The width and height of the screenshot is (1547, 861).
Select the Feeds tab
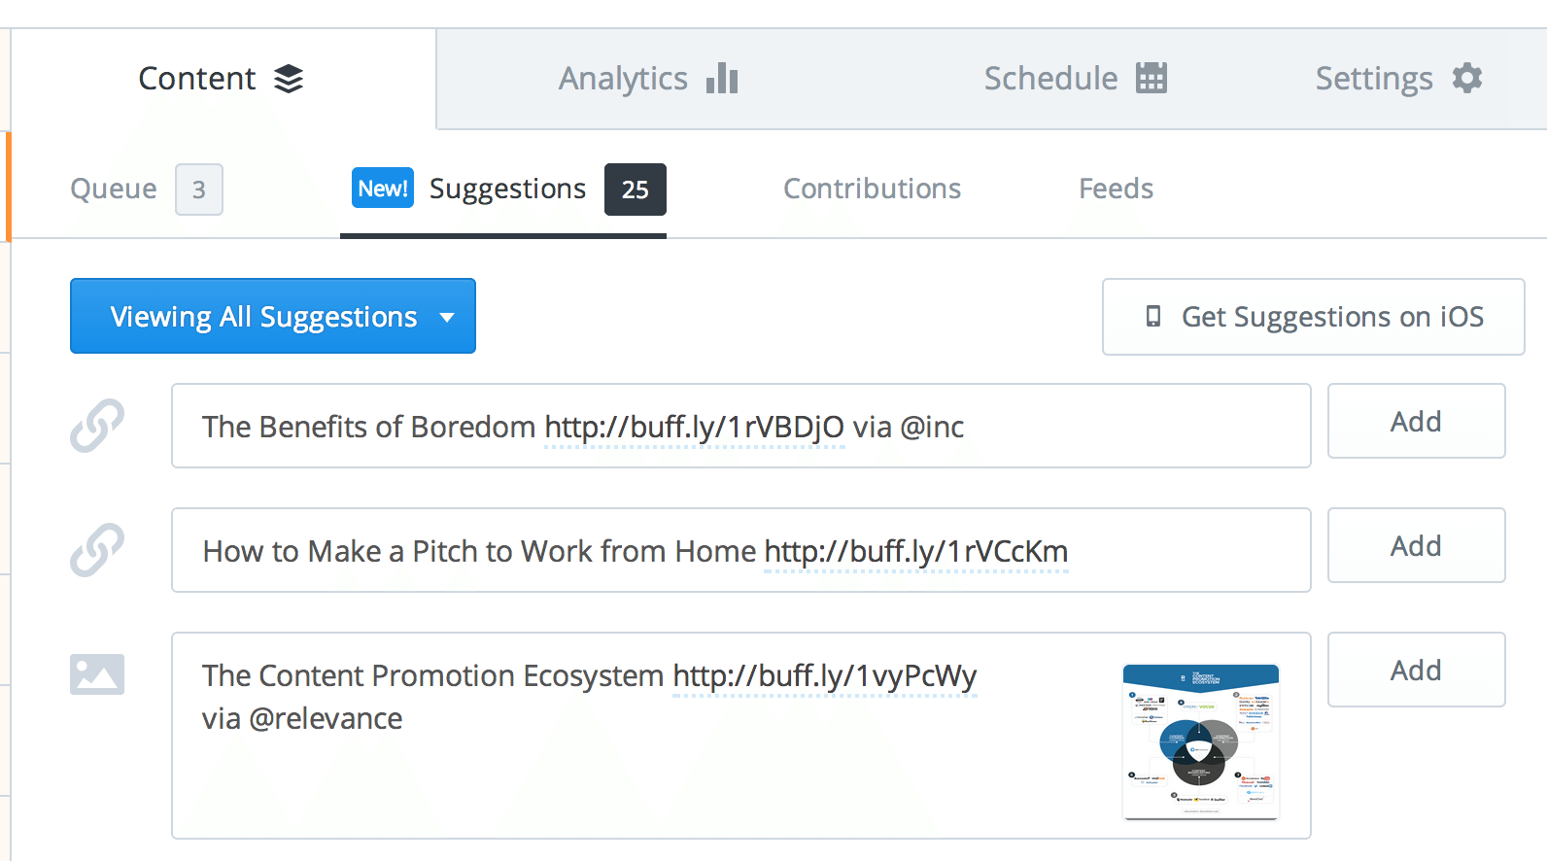tap(1116, 189)
